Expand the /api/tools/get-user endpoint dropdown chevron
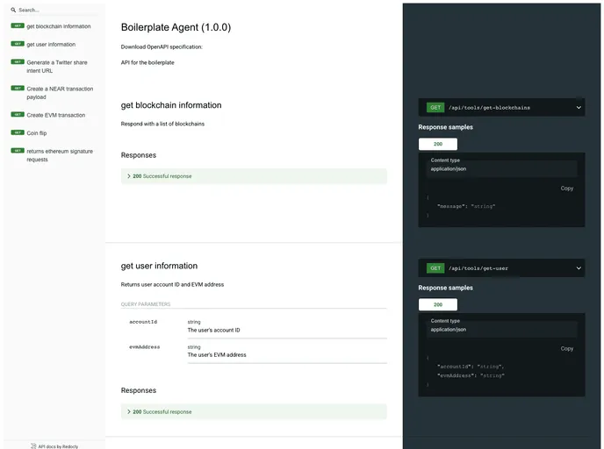This screenshot has height=449, width=604. (x=579, y=268)
